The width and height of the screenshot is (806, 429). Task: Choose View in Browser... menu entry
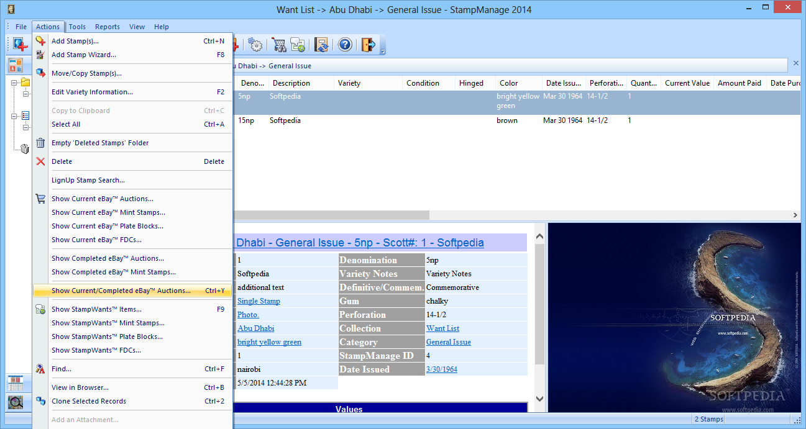133,387
